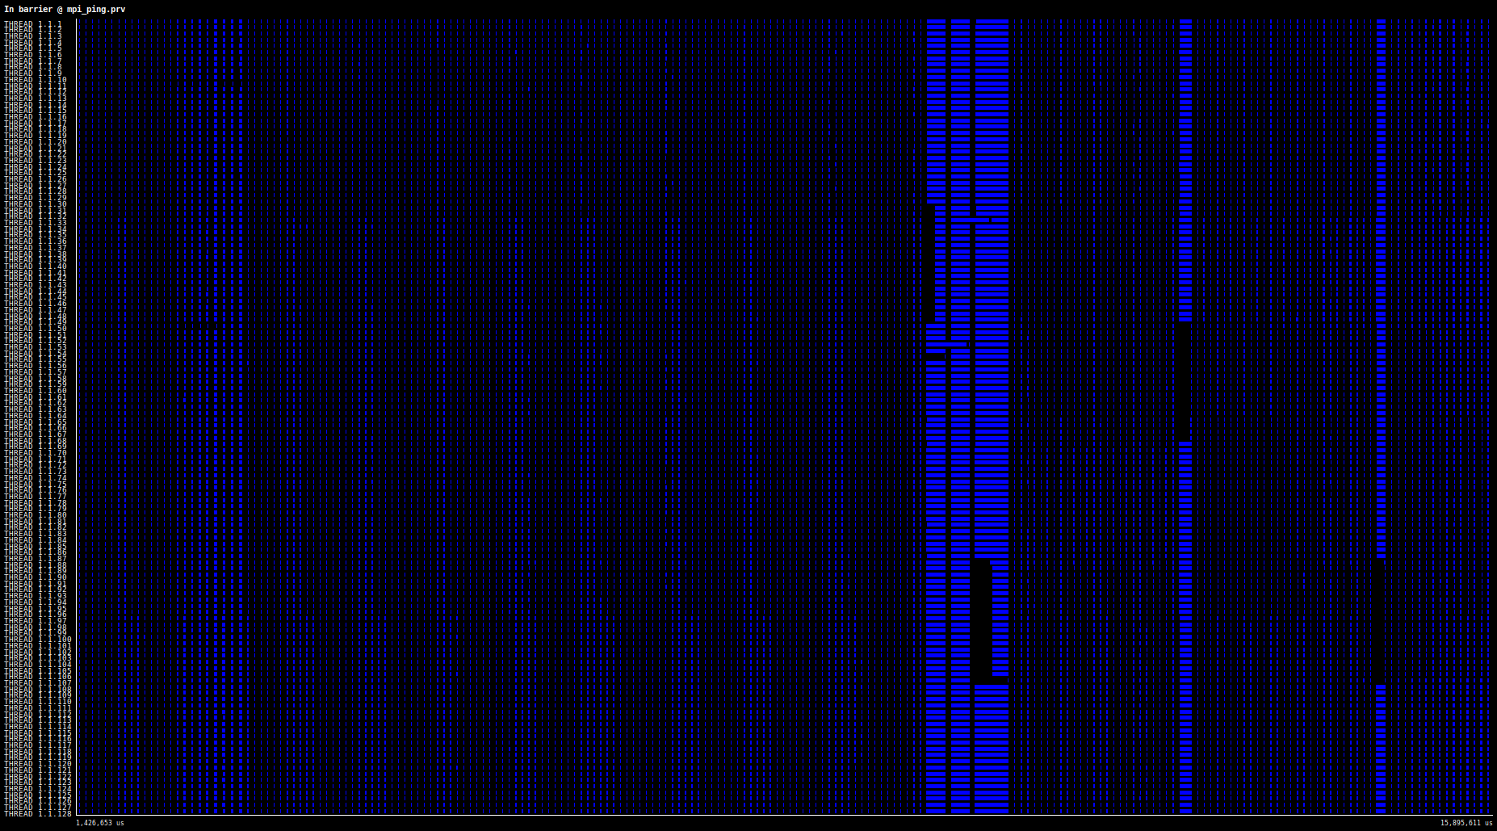Select the THREAD 1.1.20 row label
This screenshot has width=1497, height=831.
[36, 142]
